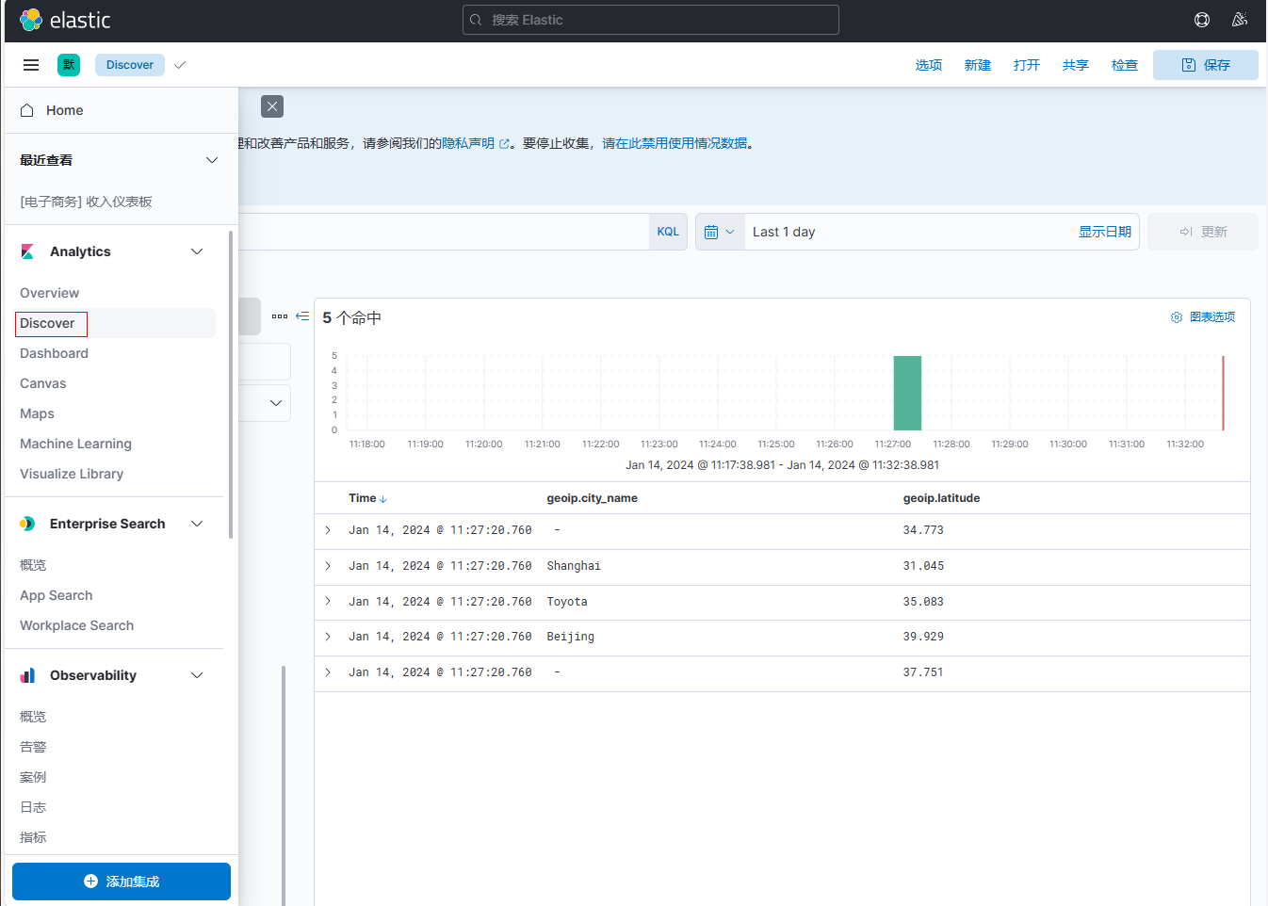Collapse the Enterprise Search section

[x=197, y=524]
